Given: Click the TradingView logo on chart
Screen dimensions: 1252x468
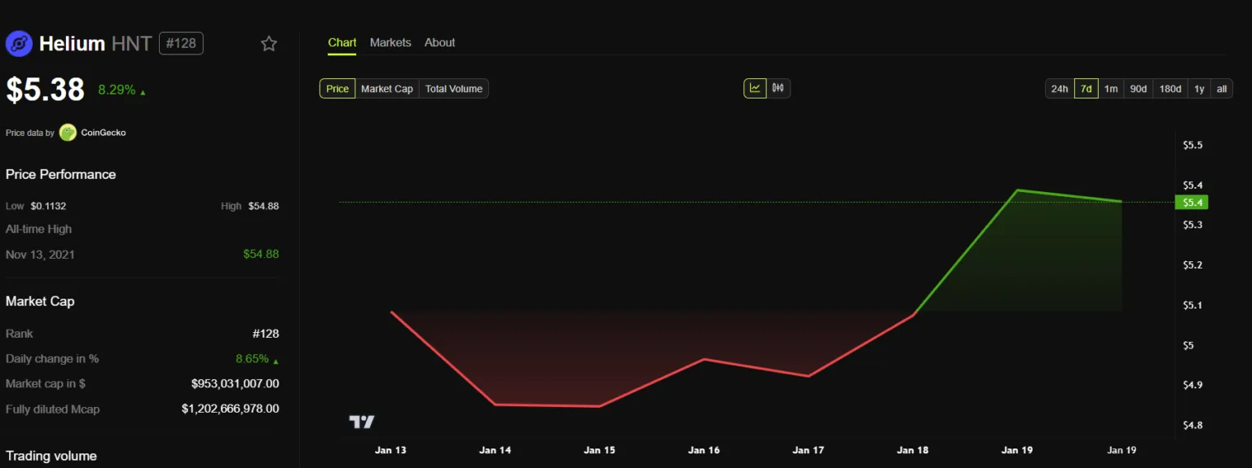Looking at the screenshot, I should click(362, 422).
